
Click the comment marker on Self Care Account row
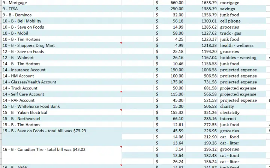click(121, 92)
